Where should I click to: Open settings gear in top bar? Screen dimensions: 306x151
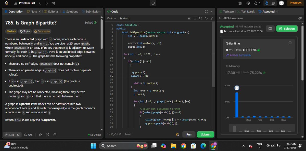[x=248, y=3]
